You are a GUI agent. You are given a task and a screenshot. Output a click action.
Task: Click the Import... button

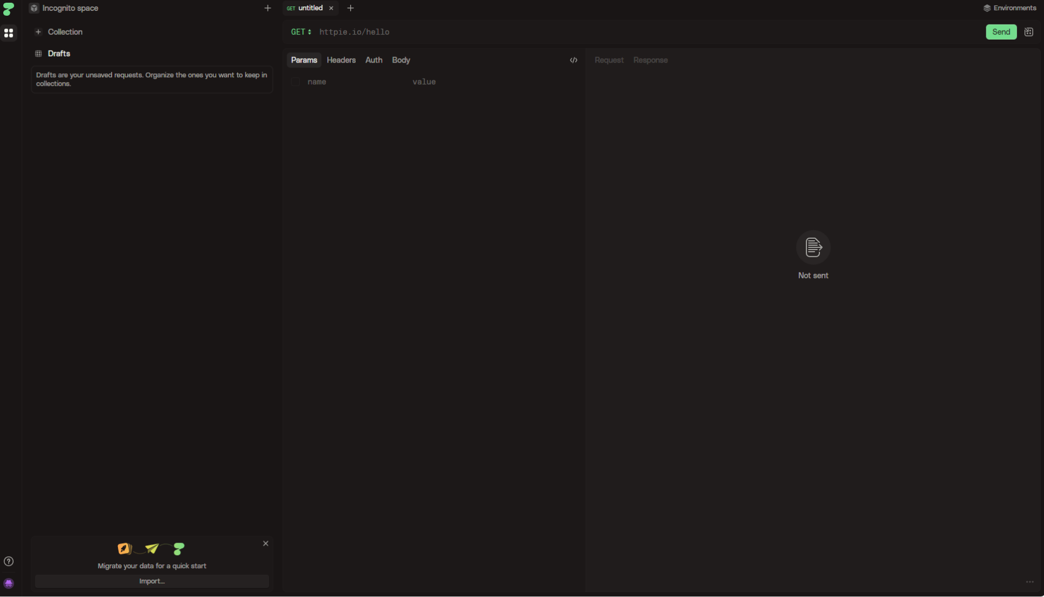(152, 581)
